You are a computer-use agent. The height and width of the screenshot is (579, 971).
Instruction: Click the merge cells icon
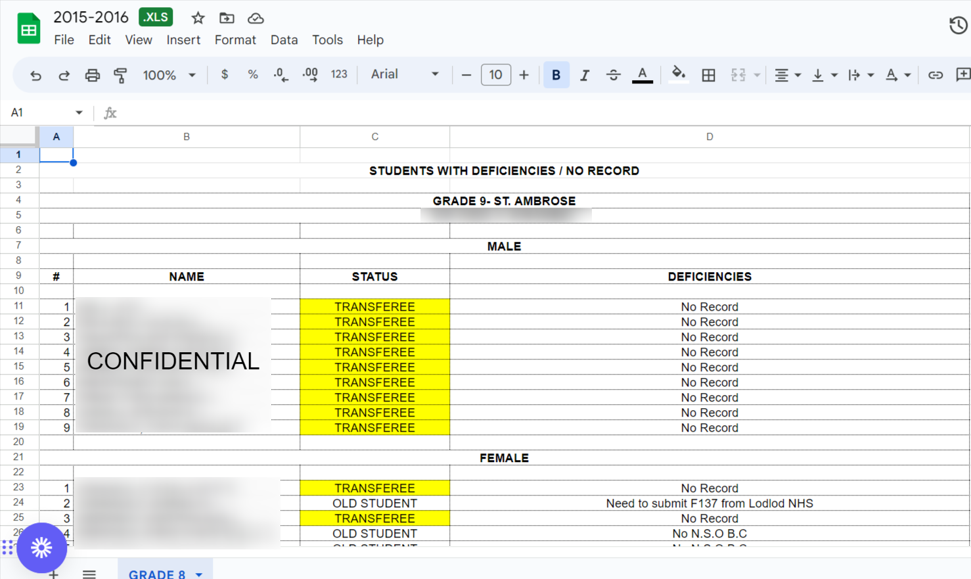[x=738, y=75]
